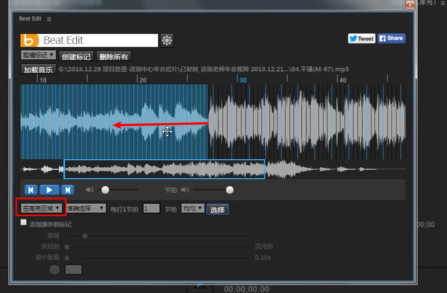Click the 0.10s distance value
Image resolution: width=447 pixels, height=293 pixels.
click(263, 258)
